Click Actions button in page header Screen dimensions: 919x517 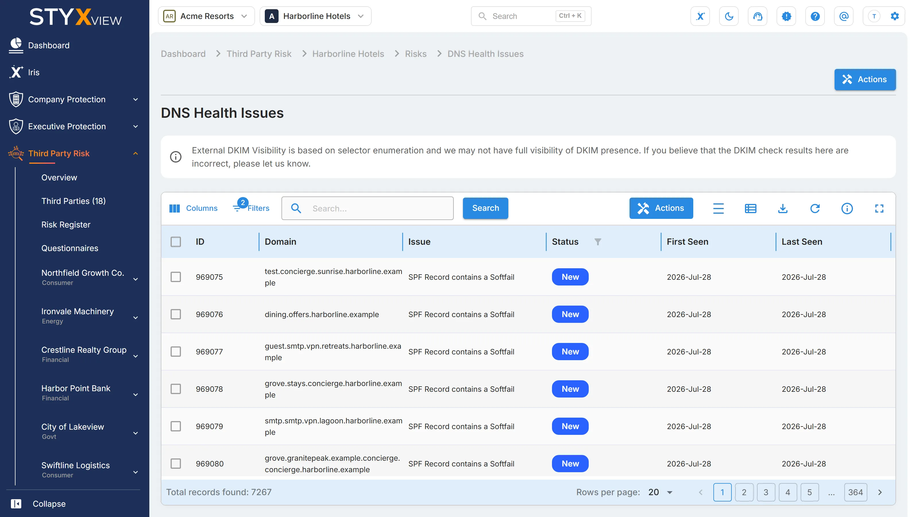[865, 79]
